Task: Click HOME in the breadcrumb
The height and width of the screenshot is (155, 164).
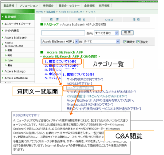Action: click(x=40, y=12)
